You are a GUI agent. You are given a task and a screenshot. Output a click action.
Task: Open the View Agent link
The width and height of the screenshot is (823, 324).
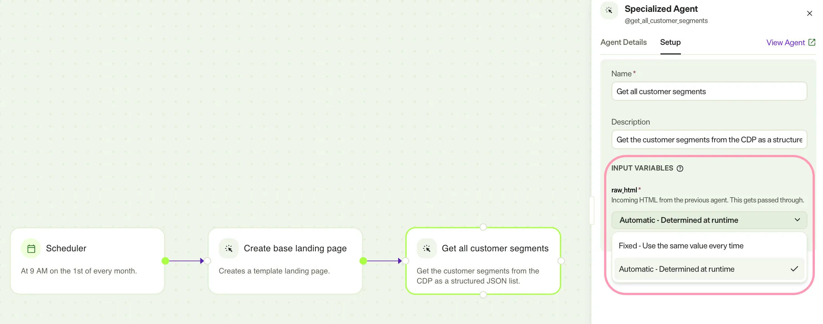click(x=786, y=43)
